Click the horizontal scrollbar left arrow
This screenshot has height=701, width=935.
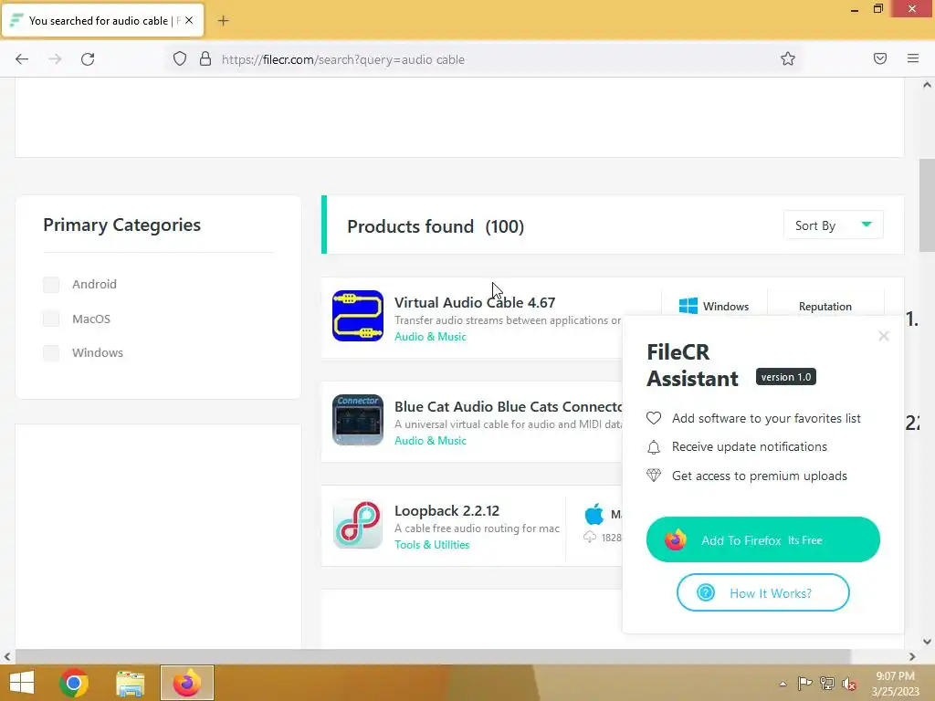coord(7,657)
